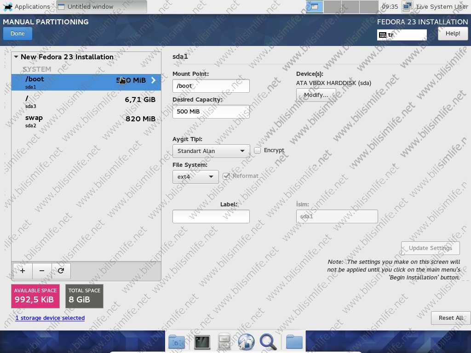Click the Label input field
The image size is (471, 353).
pyautogui.click(x=211, y=216)
